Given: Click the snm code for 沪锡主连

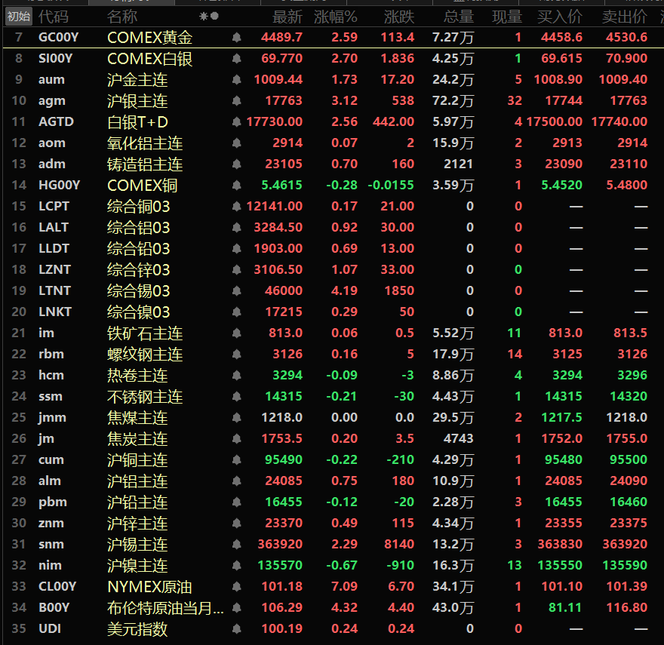Looking at the screenshot, I should pos(51,545).
